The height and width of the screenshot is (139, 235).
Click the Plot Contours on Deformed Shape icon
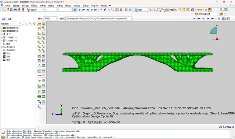click(39, 38)
